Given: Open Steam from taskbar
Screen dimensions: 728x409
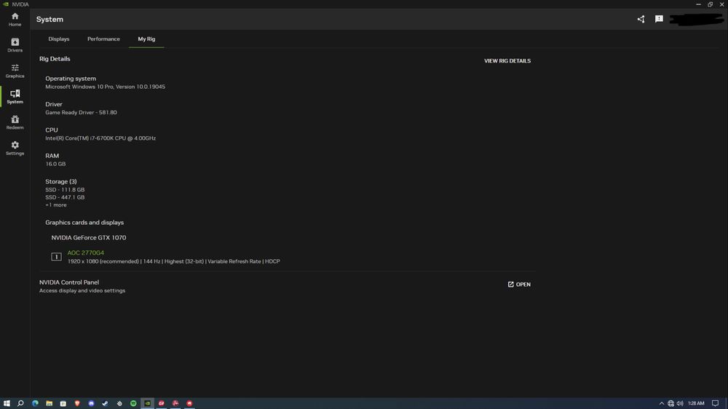Looking at the screenshot, I should pyautogui.click(x=105, y=403).
